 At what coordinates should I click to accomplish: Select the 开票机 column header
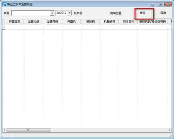pos(71,22)
